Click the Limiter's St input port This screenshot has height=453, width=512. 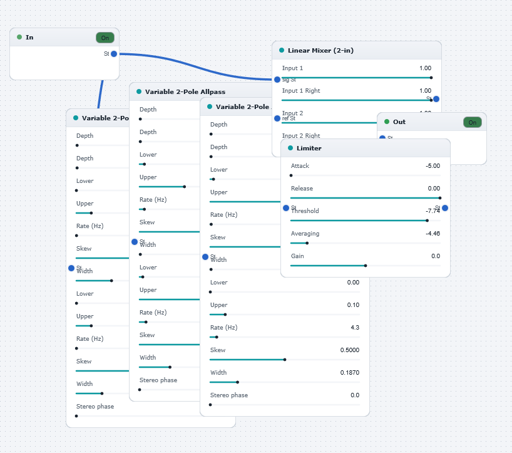286,208
